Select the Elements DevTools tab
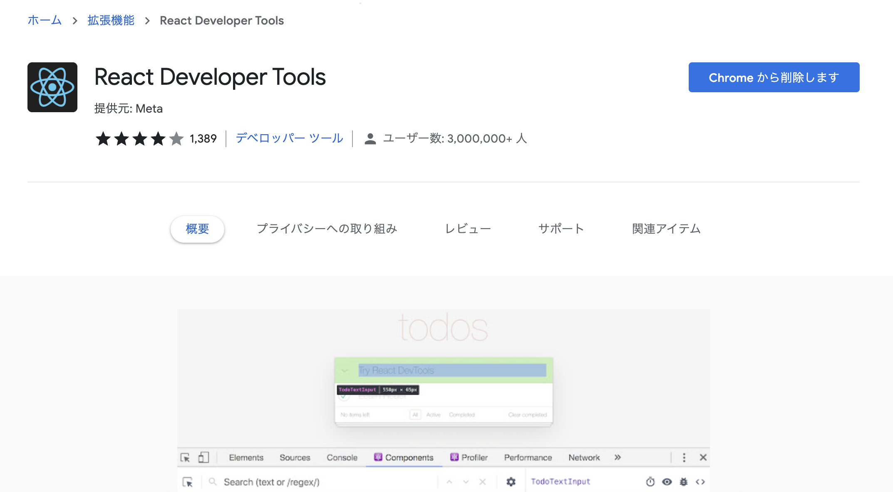Image resolution: width=893 pixels, height=492 pixels. pos(246,458)
